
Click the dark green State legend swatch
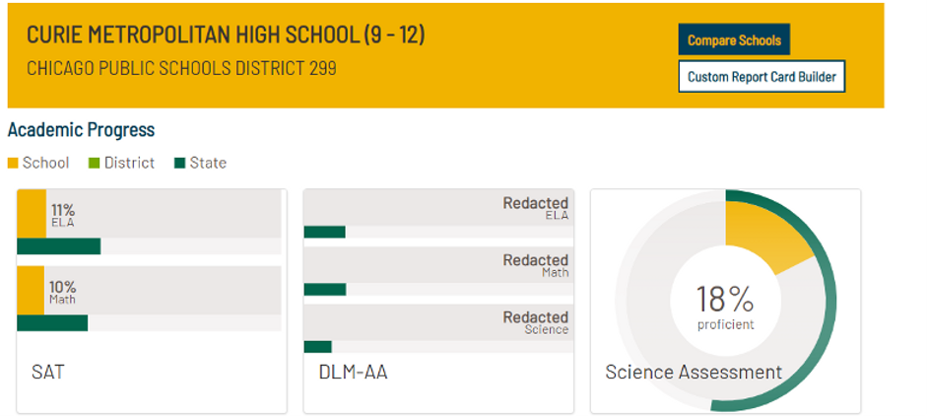(x=180, y=163)
